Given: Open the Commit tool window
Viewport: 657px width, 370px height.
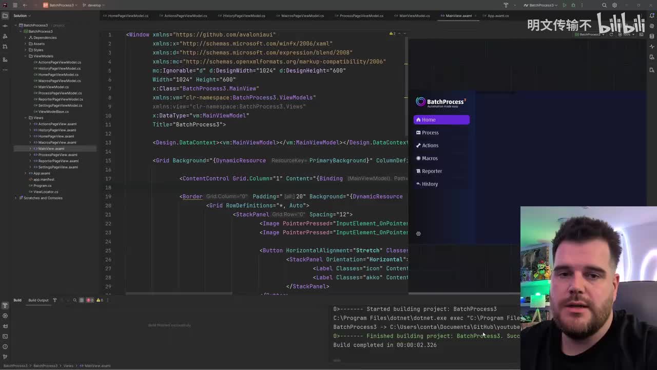Looking at the screenshot, I should [x=5, y=26].
